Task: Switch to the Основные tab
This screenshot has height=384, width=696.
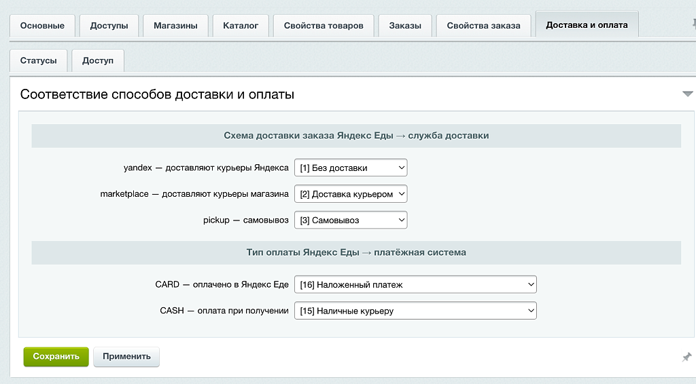Action: tap(42, 26)
